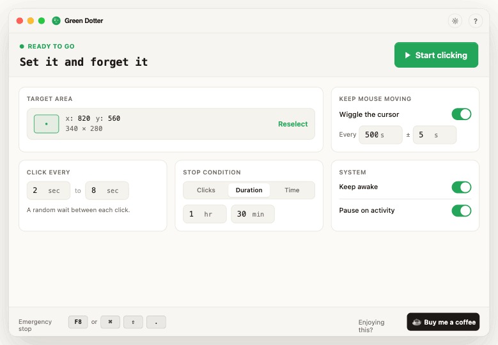Click the Emergency stop label
This screenshot has width=498, height=345.
(x=35, y=325)
